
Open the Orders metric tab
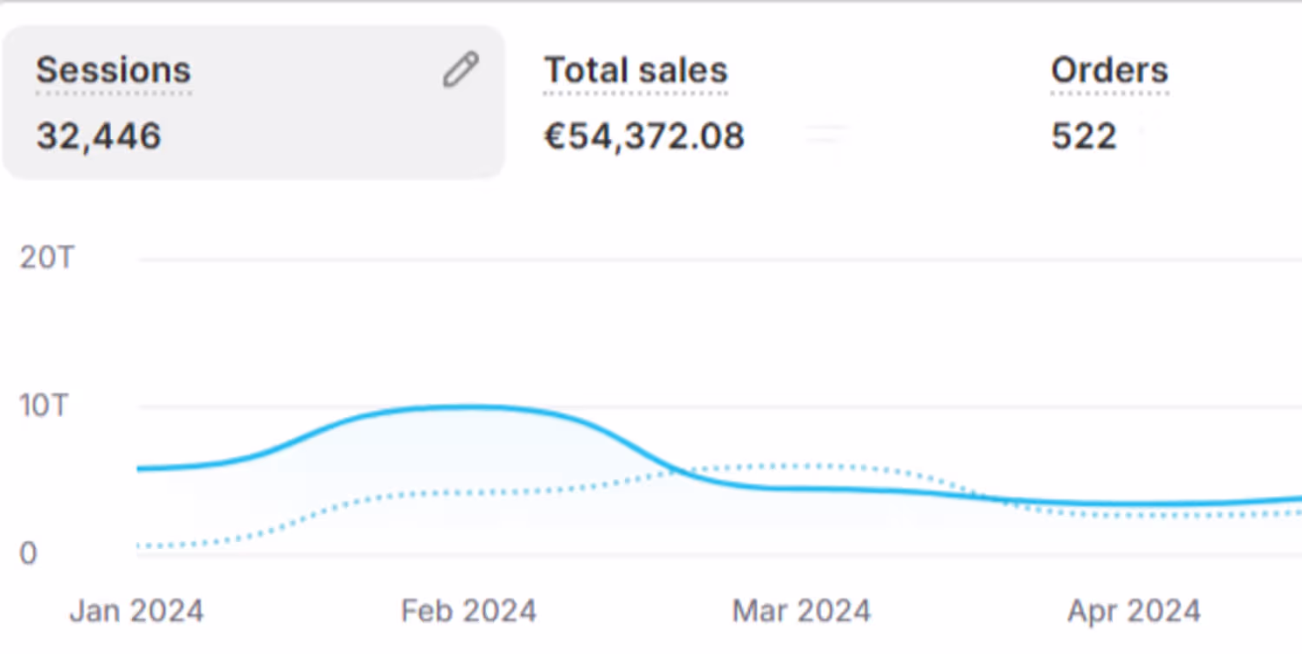(1109, 70)
